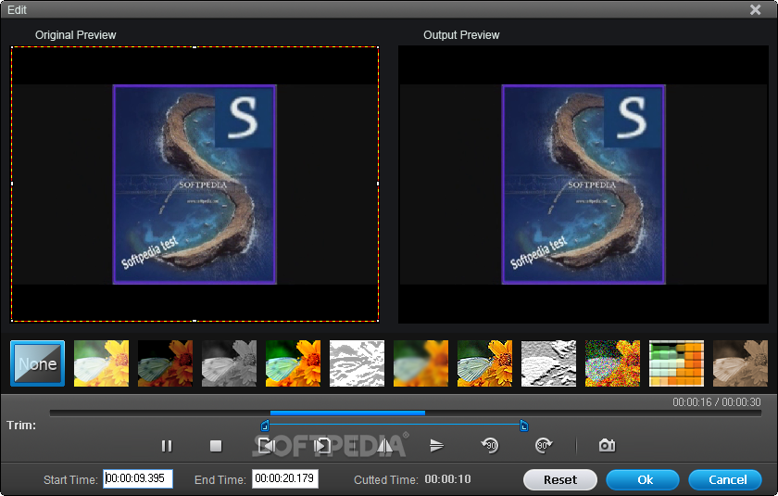This screenshot has height=496, width=778.
Task: Click the right middle crop handle
Action: [378, 184]
